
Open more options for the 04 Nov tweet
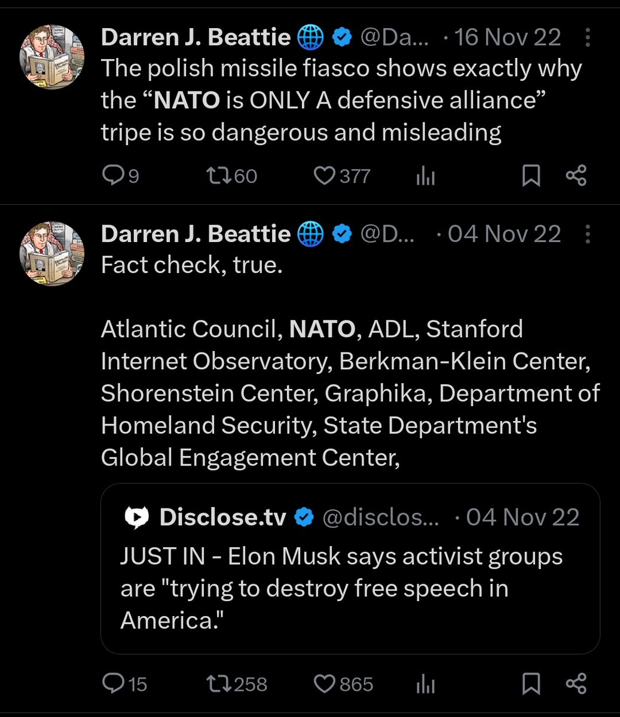pos(587,234)
